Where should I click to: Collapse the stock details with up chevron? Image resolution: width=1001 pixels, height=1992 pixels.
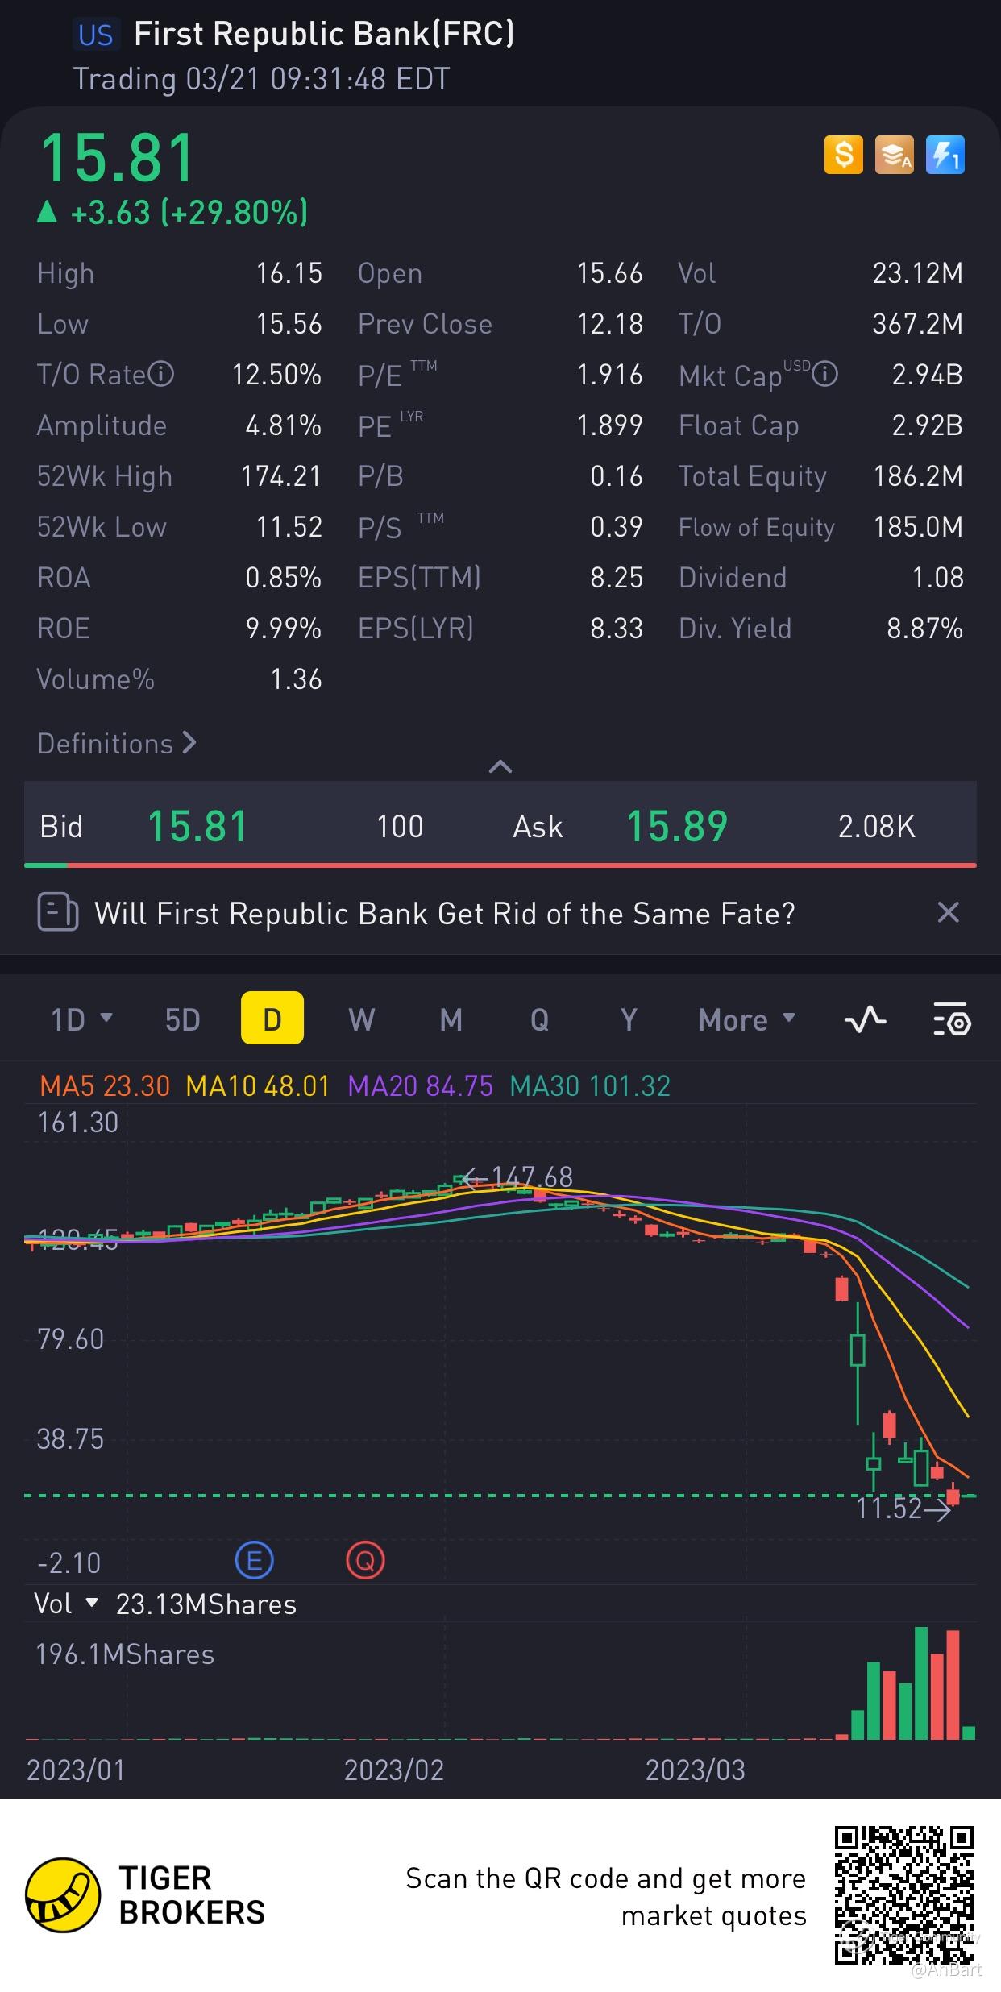(x=500, y=766)
